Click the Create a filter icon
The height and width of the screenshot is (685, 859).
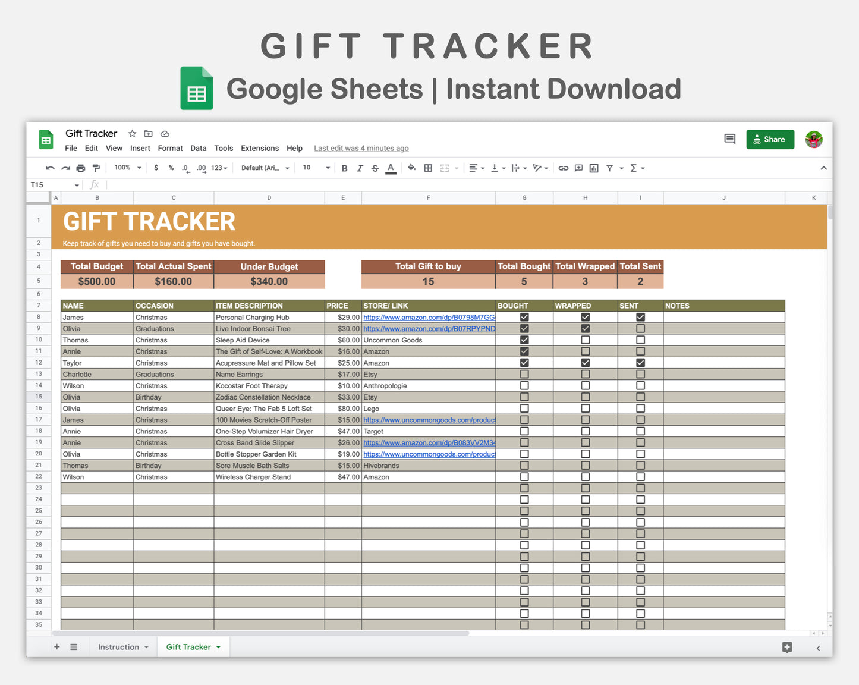[611, 168]
